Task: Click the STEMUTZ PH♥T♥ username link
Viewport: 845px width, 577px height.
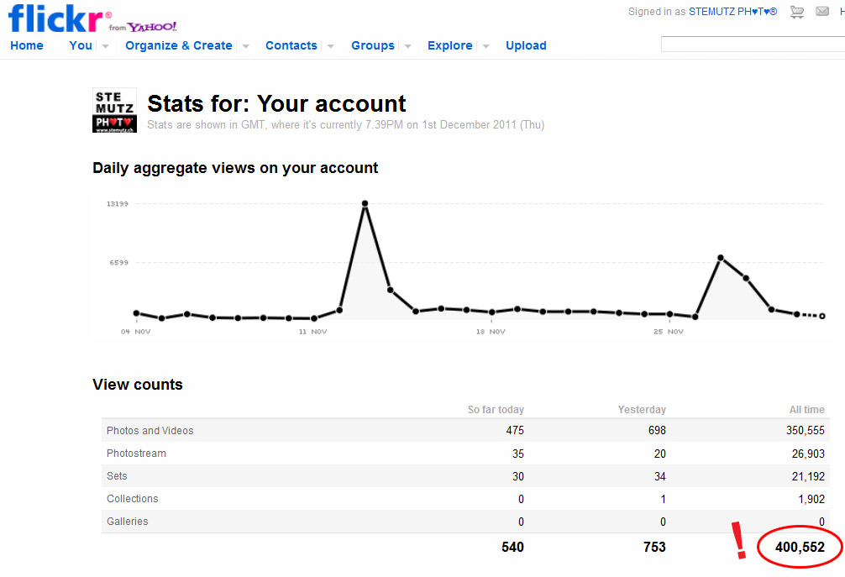Action: (x=732, y=12)
